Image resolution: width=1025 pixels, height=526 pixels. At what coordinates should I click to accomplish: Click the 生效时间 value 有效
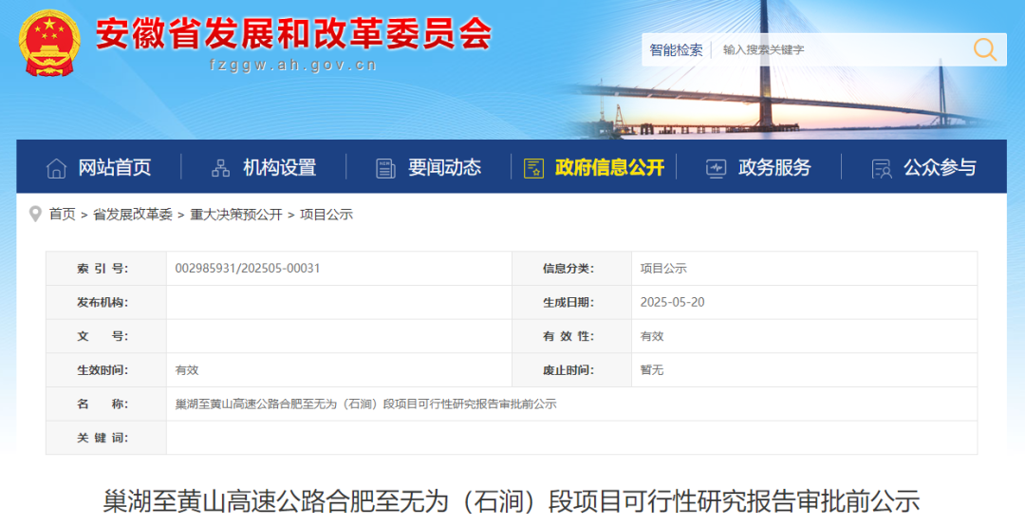[187, 370]
